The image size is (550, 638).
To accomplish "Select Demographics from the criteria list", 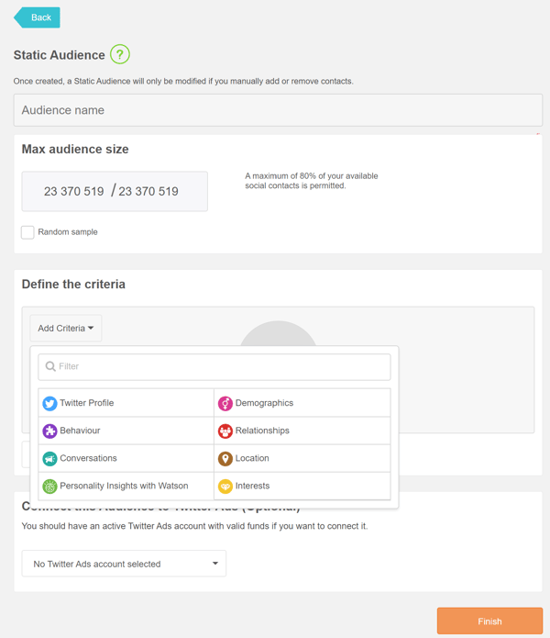I will tap(302, 403).
